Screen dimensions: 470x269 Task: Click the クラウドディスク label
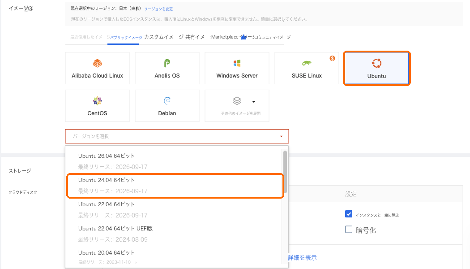(23, 192)
